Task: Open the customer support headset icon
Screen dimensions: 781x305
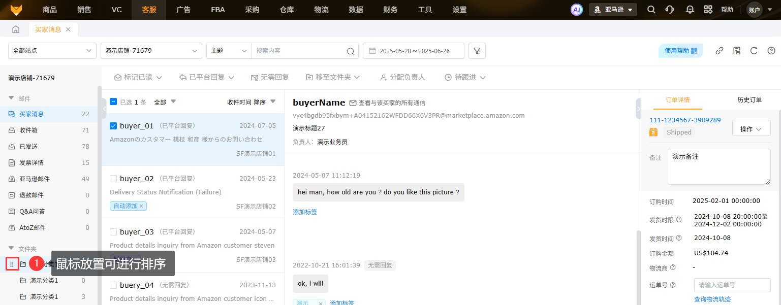Action: (x=670, y=10)
